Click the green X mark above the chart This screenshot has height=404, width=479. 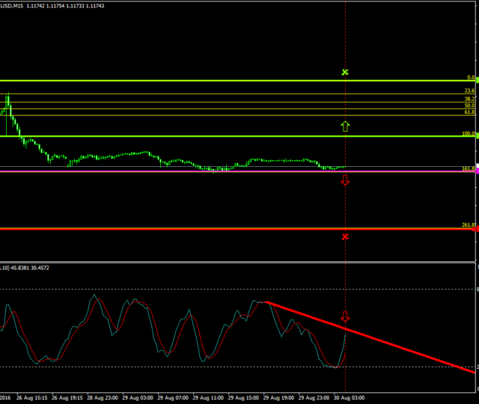(345, 73)
